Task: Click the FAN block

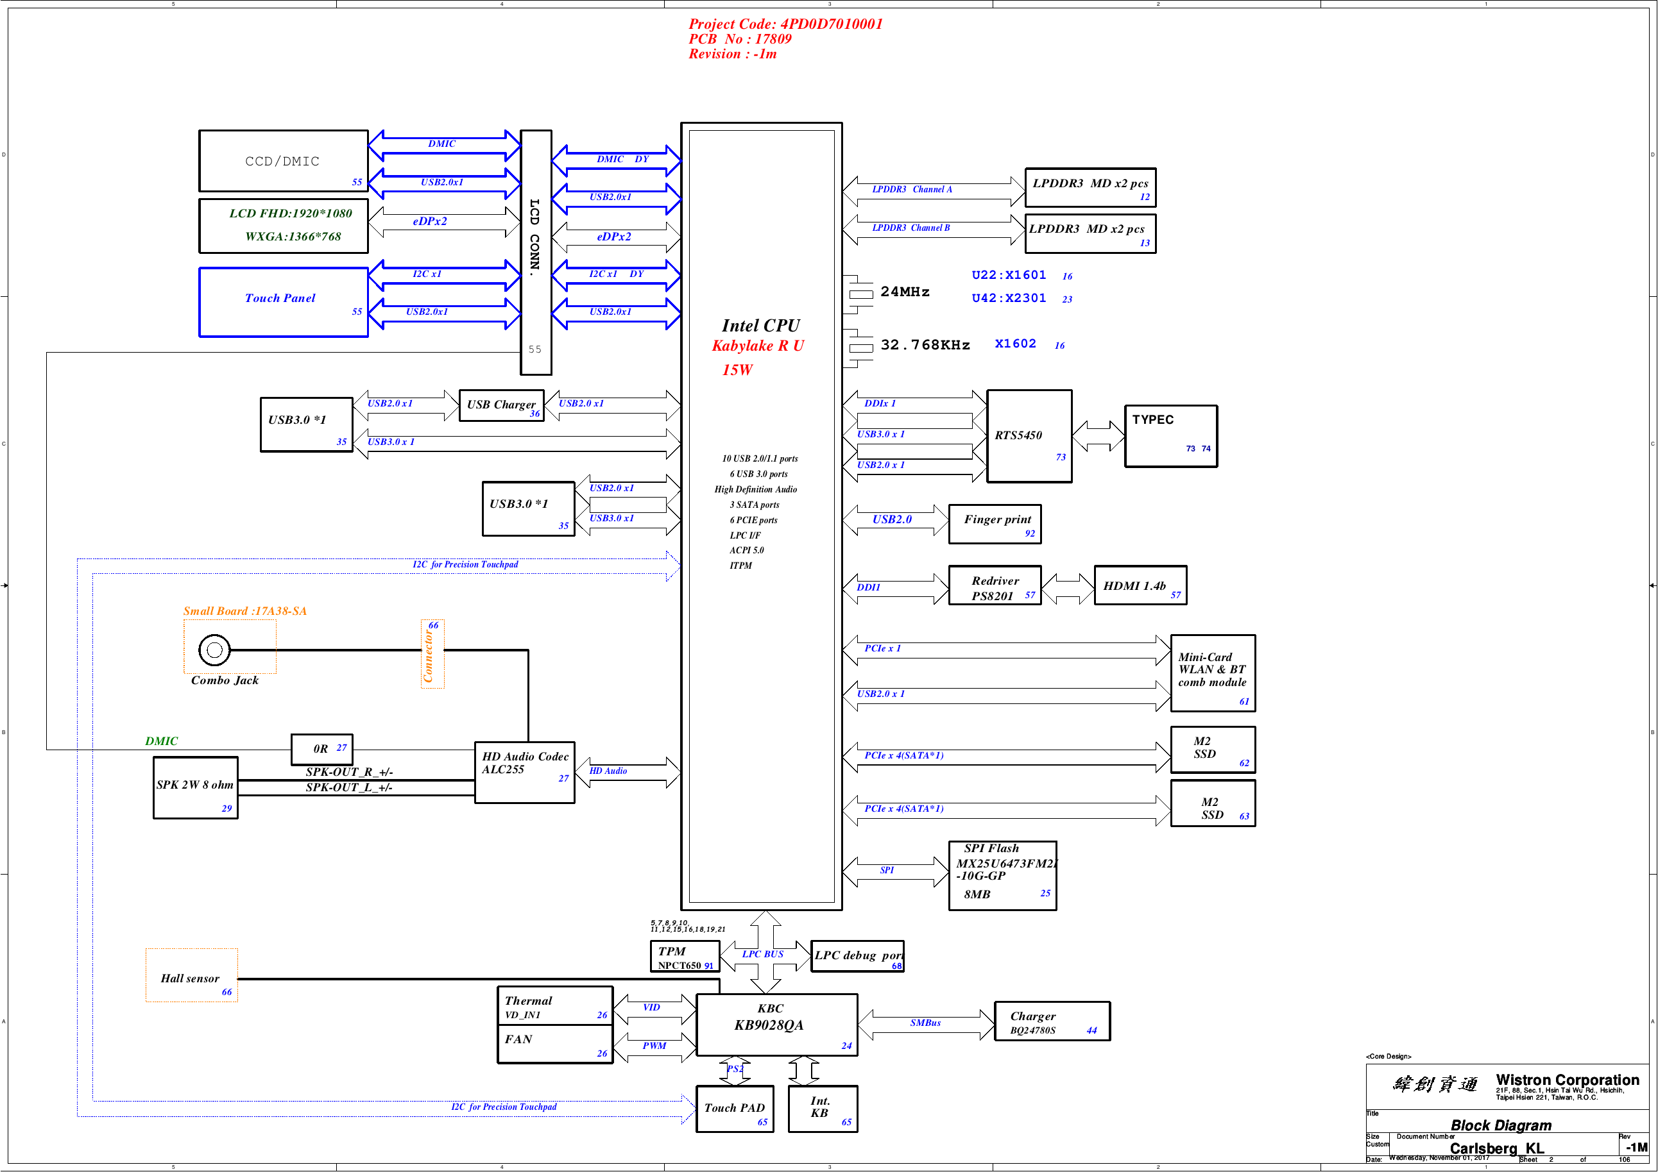Action: pos(555,1044)
